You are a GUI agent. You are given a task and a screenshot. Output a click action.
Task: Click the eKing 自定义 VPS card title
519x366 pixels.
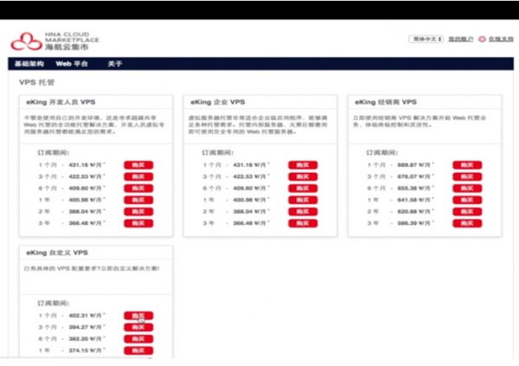point(57,253)
